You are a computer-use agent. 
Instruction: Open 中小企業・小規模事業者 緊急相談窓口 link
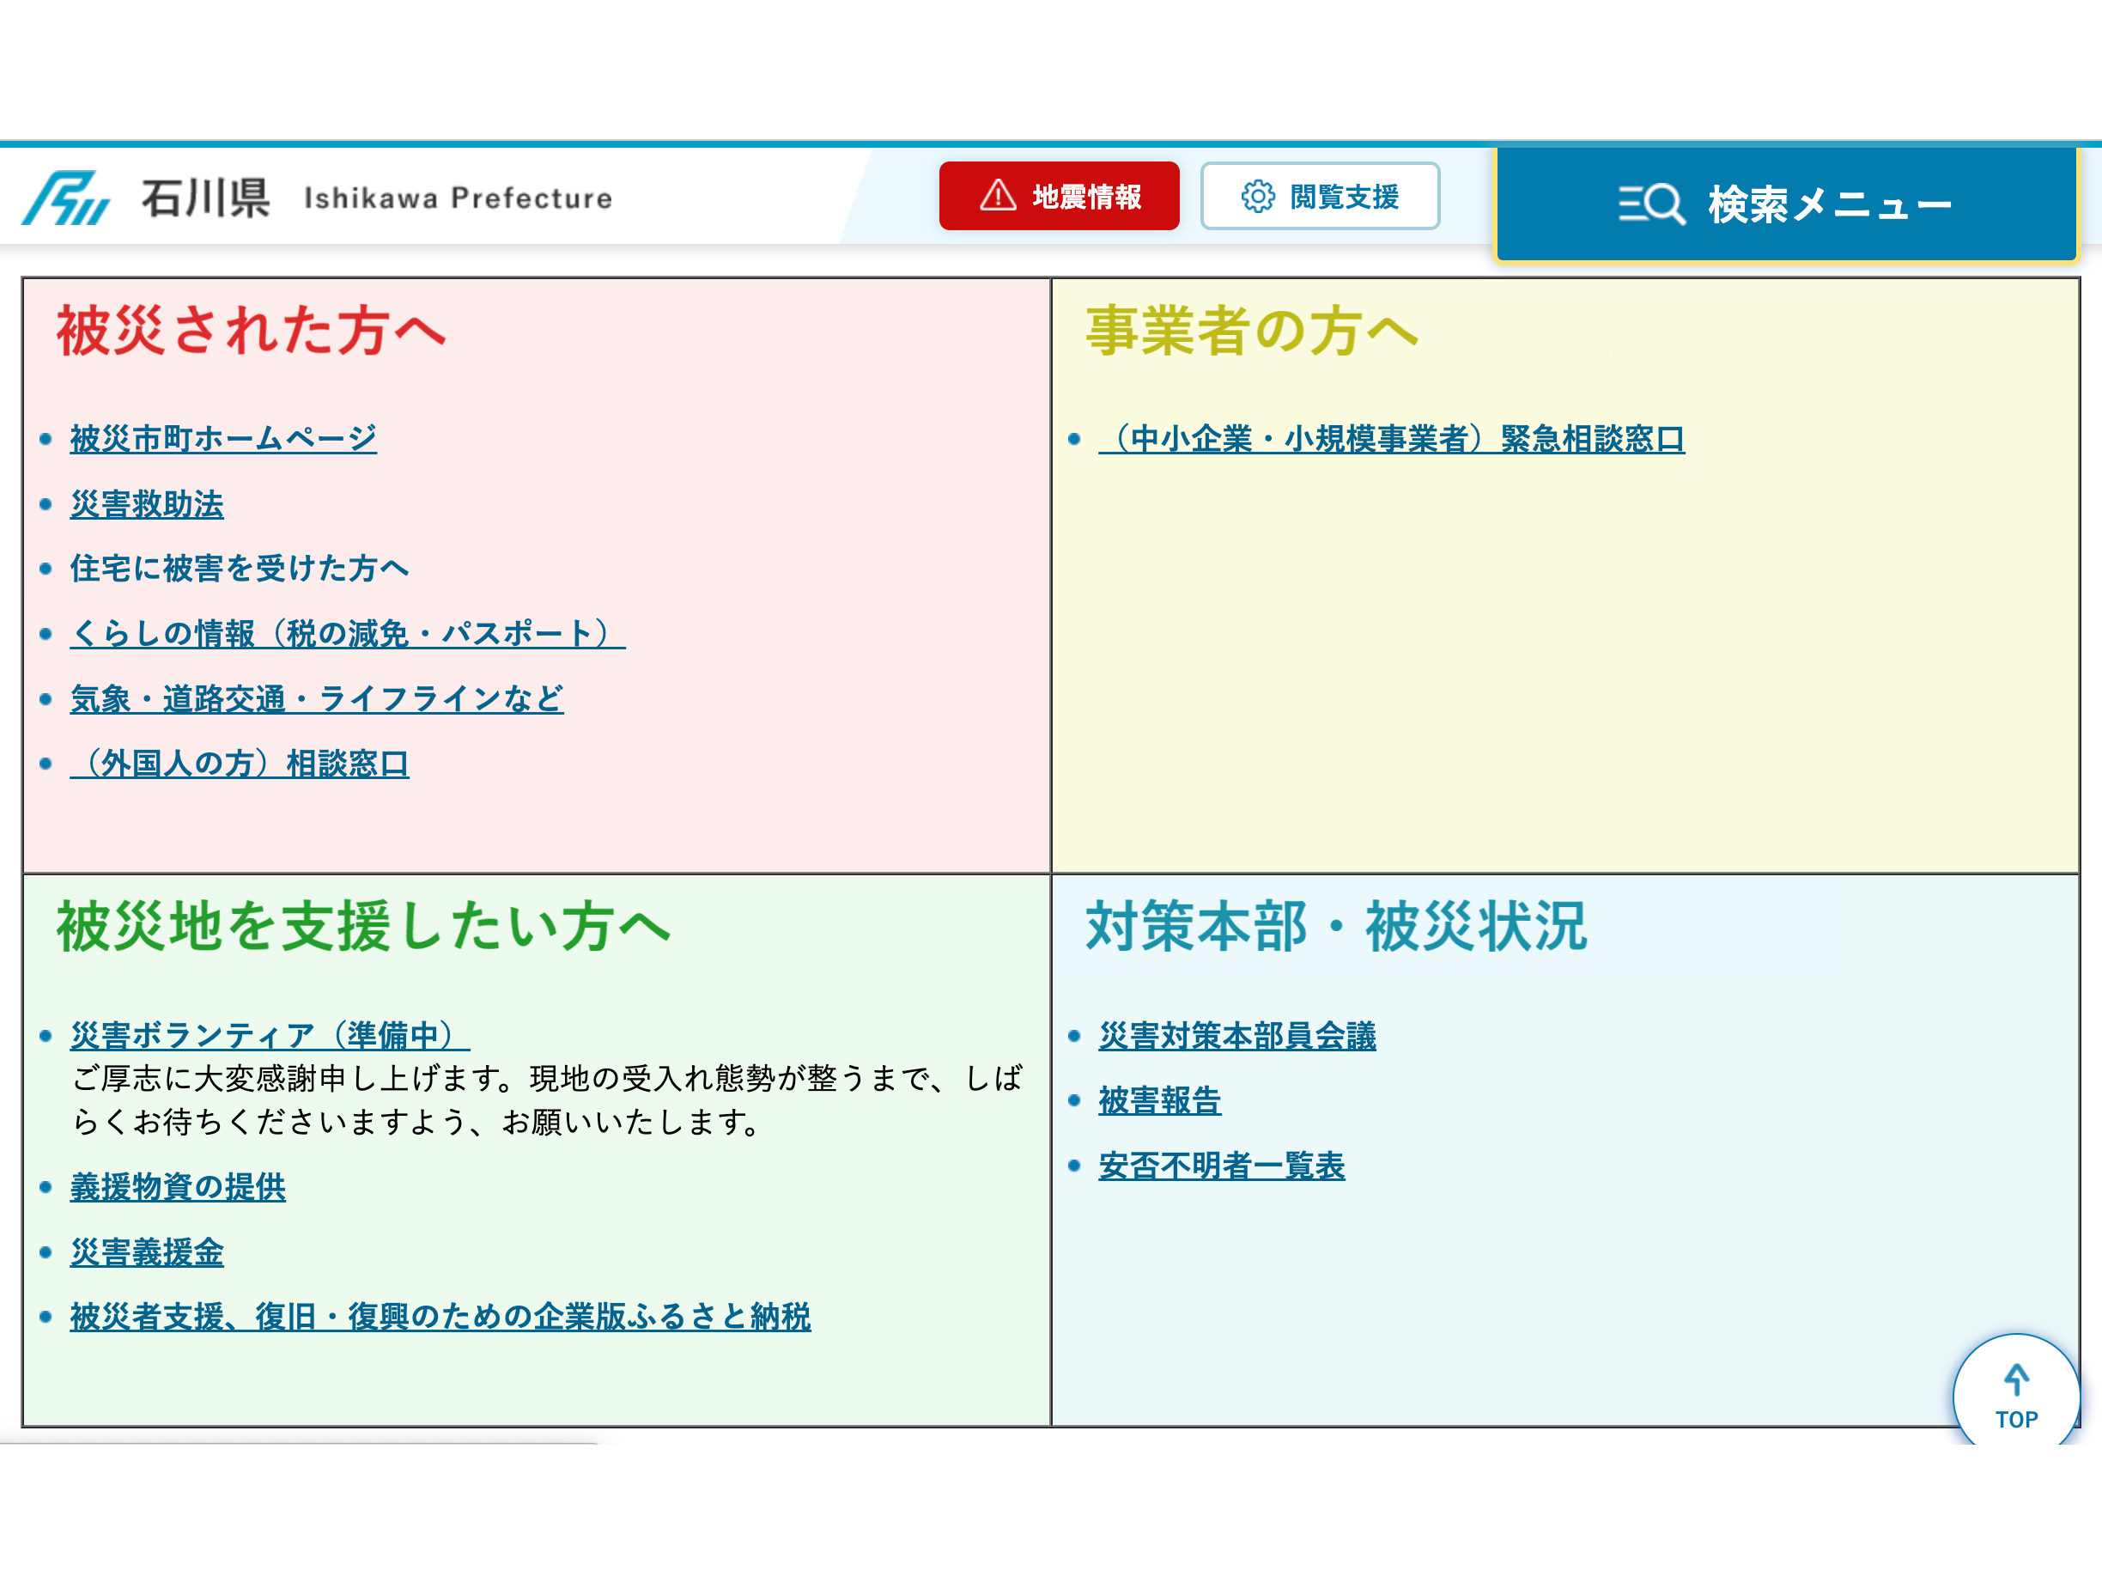click(x=1391, y=438)
